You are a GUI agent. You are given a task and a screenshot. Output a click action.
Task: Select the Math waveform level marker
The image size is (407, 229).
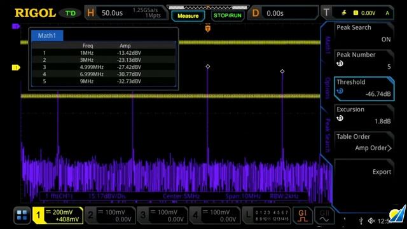[x=16, y=26]
